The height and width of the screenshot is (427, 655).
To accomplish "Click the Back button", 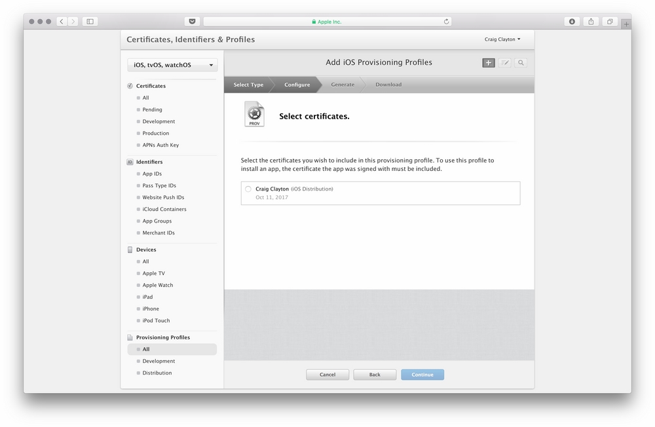I will click(x=375, y=375).
